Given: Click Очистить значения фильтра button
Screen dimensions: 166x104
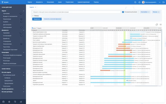Looking at the screenshot, I should (x=52, y=19).
